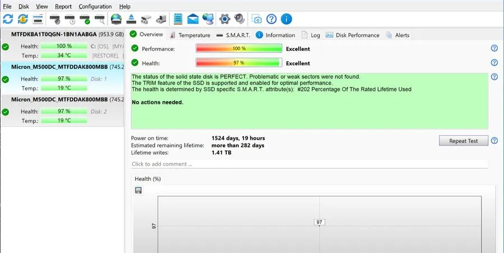The image size is (504, 253).
Task: Click 100 % health bar of MTFDKBA1T0QGN disk
Action: pyautogui.click(x=64, y=46)
